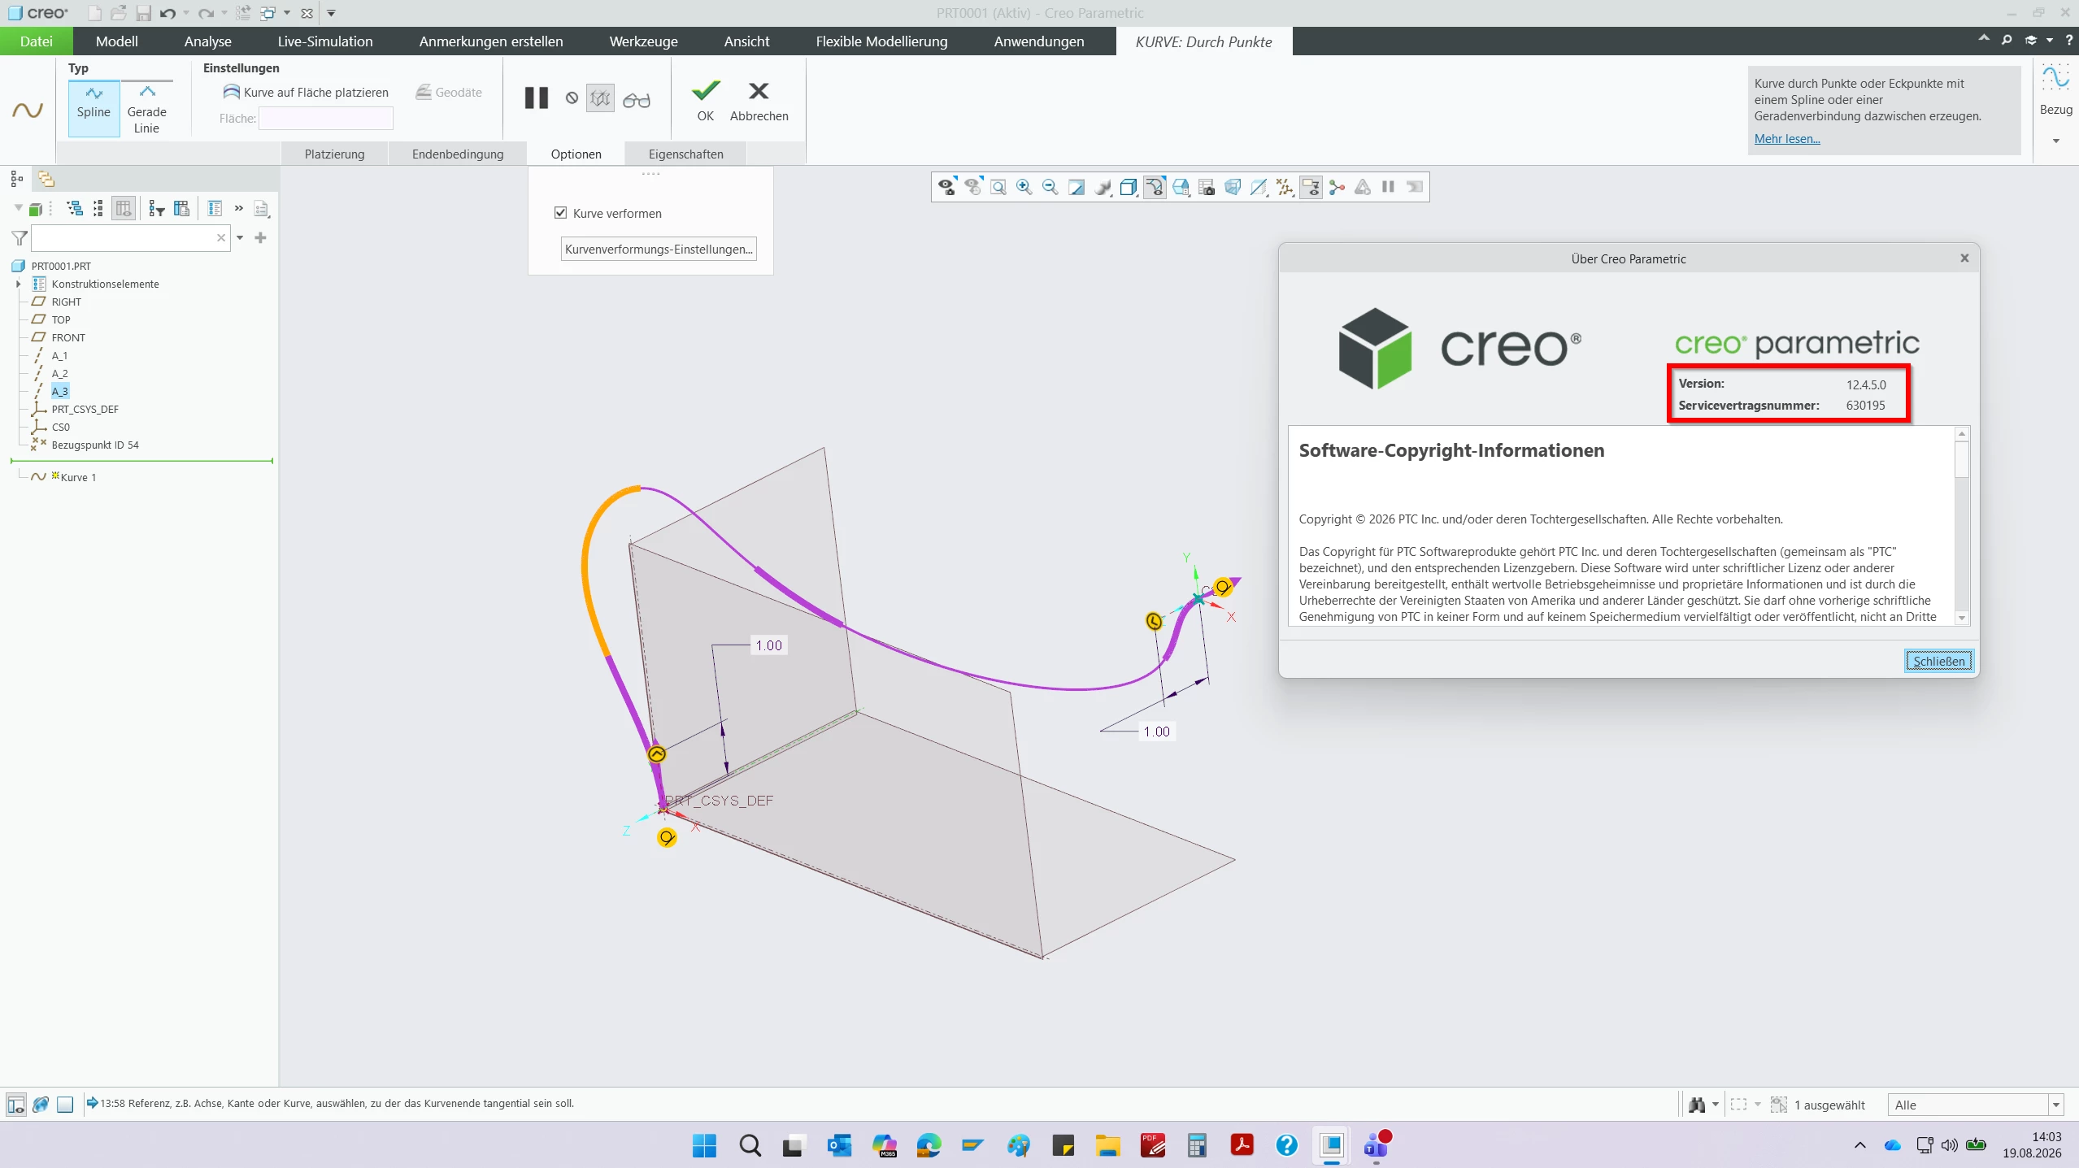Viewport: 2079px width, 1168px height.
Task: Select the Gerade Linie curve type
Action: [147, 108]
